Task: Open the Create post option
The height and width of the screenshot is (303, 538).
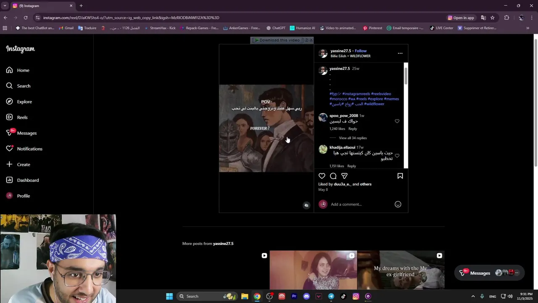Action: [x=18, y=165]
